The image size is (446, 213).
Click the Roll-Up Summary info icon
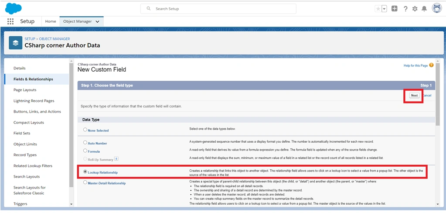point(116,158)
